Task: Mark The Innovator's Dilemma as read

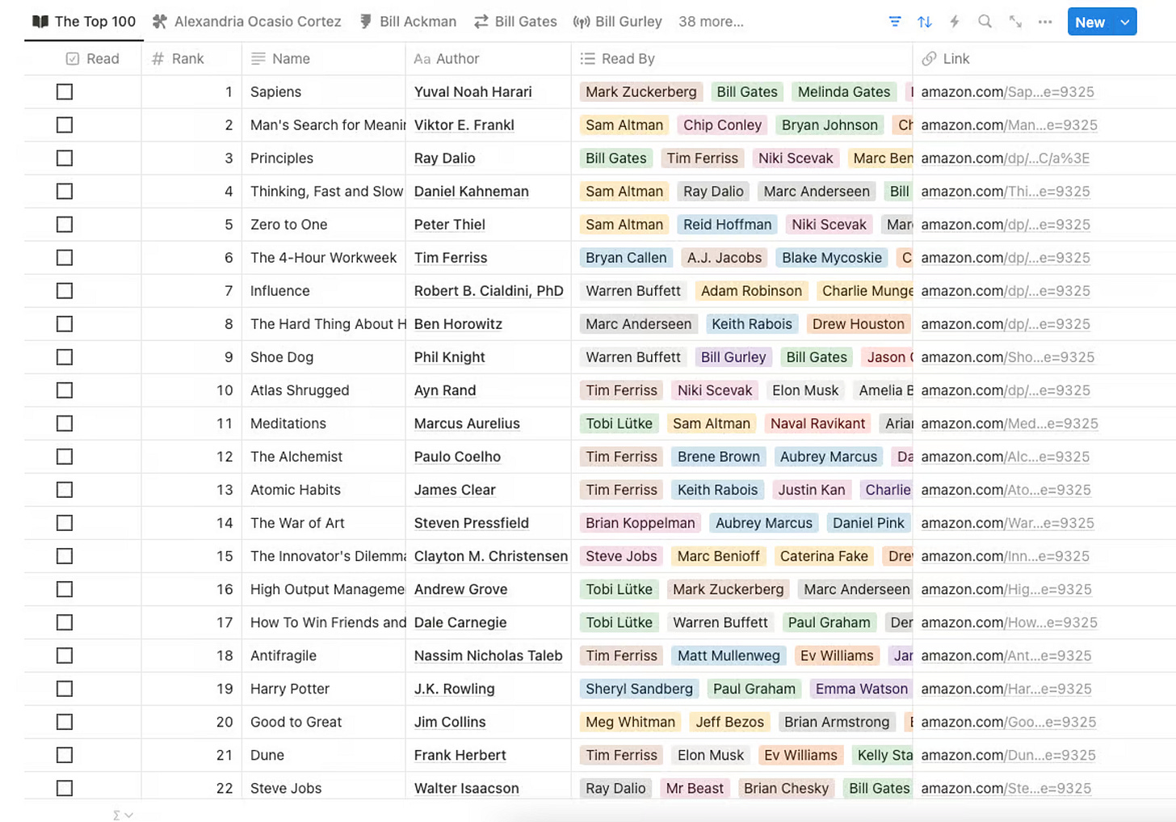Action: click(65, 556)
